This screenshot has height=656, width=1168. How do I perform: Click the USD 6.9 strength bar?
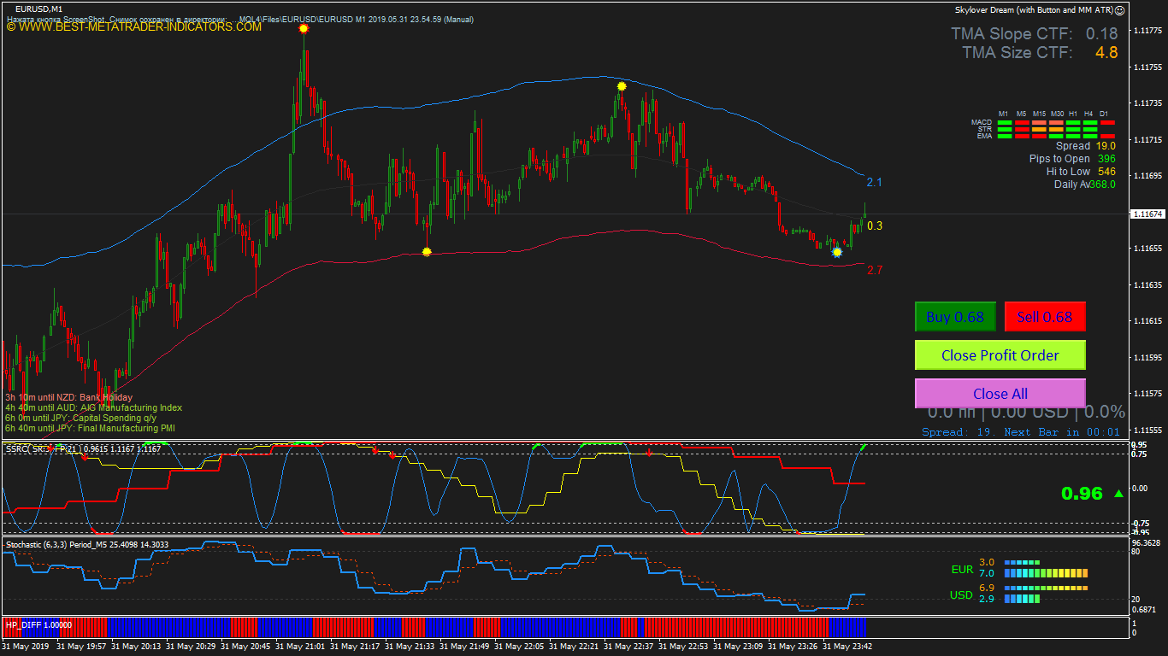(1046, 589)
